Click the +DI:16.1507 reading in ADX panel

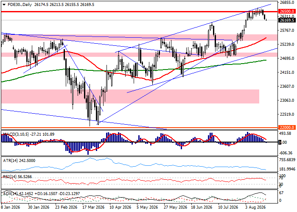(45, 194)
